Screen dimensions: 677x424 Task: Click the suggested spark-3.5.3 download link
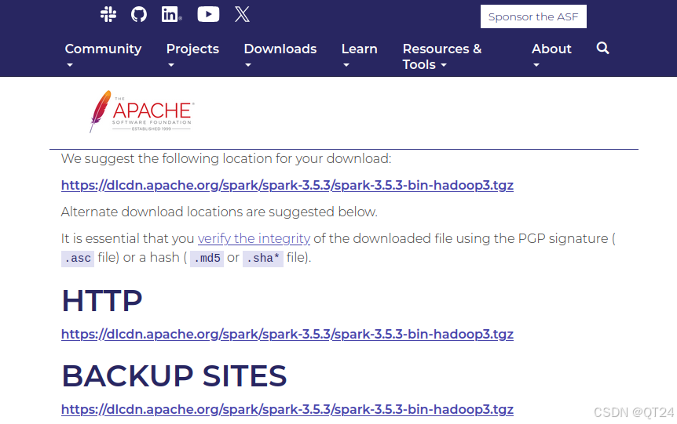tap(287, 185)
